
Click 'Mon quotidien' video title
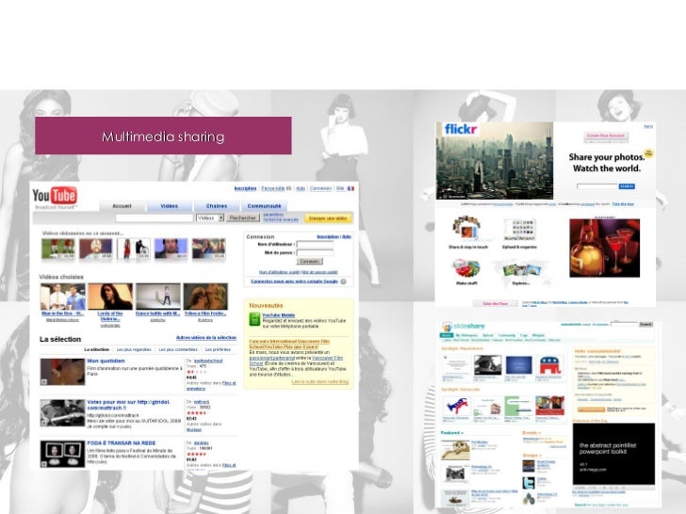(x=106, y=361)
